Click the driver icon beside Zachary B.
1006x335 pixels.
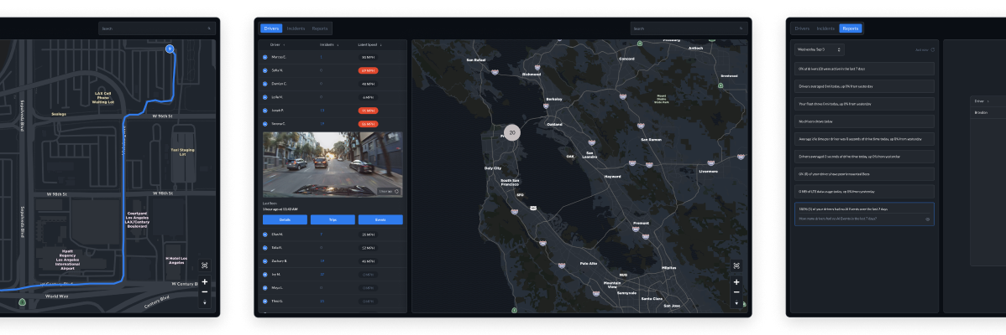pos(265,260)
